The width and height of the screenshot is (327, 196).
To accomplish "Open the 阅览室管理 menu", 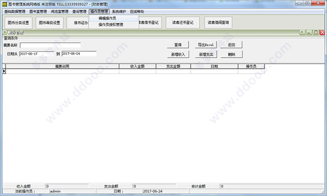I will 59,11.
